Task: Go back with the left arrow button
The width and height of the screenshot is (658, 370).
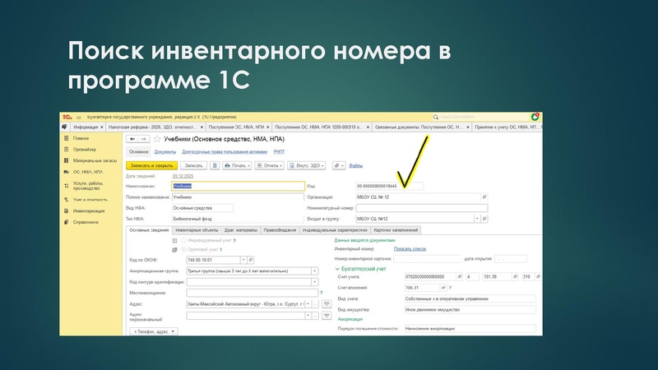Action: [132, 139]
